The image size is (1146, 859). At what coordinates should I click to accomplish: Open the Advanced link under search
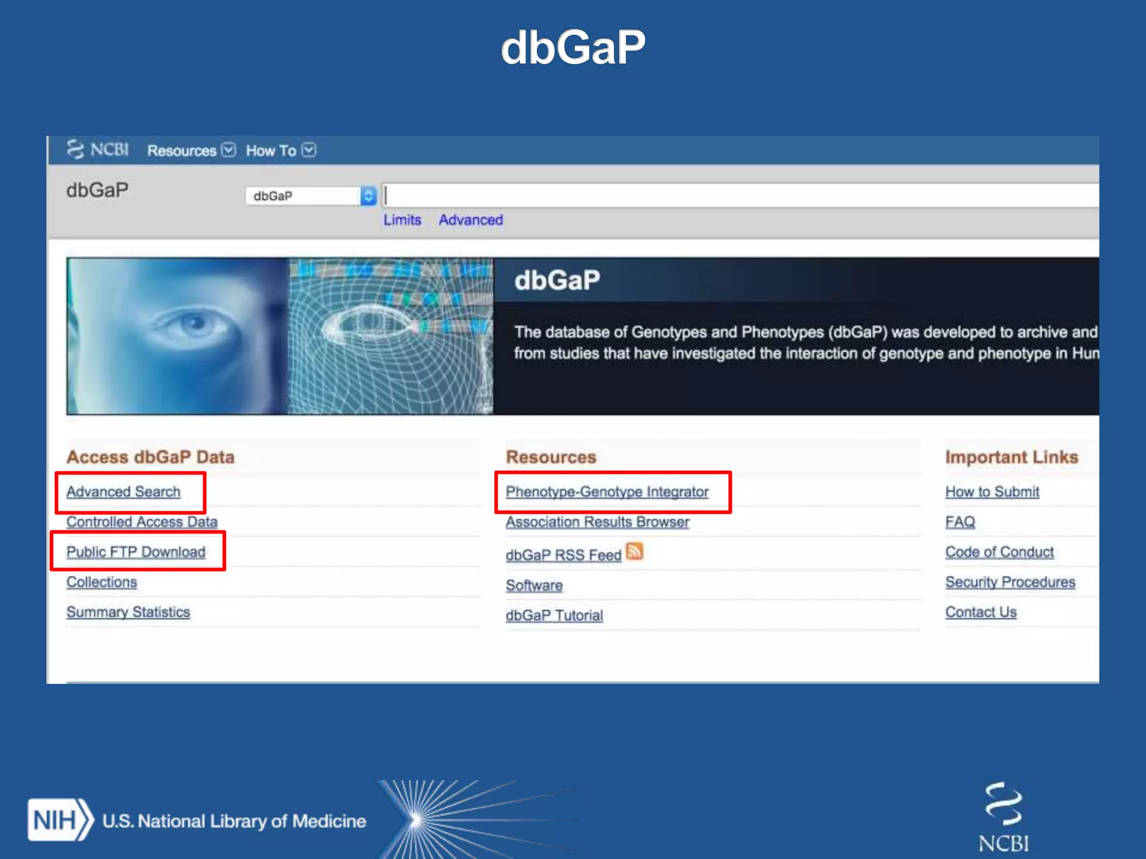[471, 220]
